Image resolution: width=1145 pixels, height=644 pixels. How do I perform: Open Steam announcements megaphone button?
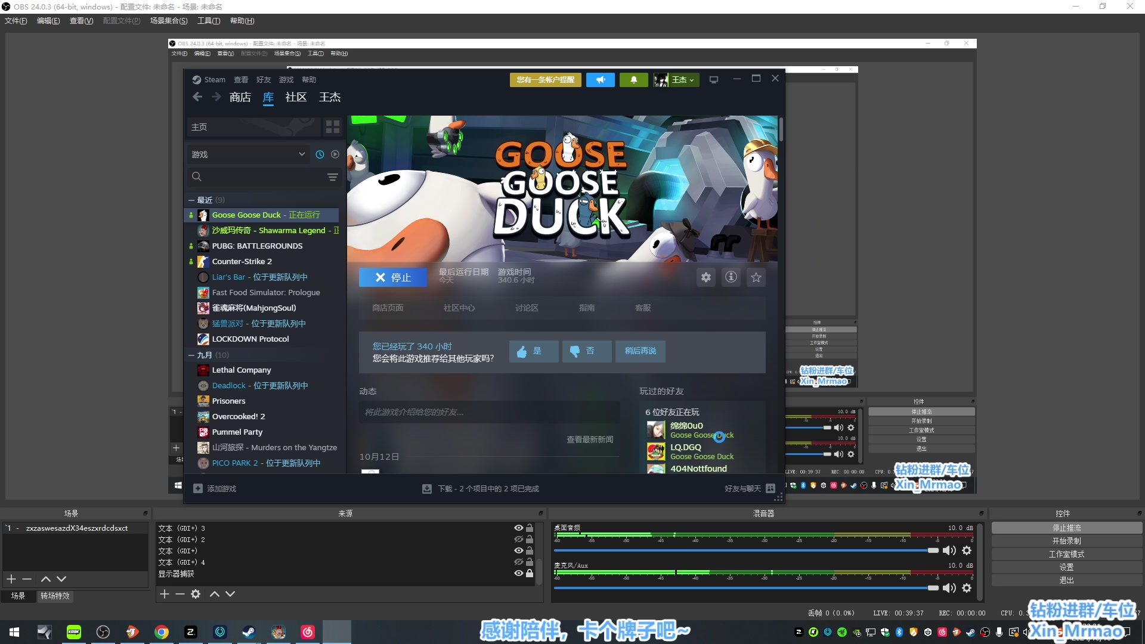pyautogui.click(x=601, y=80)
